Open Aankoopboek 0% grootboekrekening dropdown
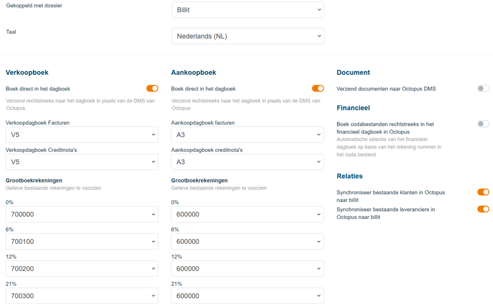The image size is (493, 307). 248,215
